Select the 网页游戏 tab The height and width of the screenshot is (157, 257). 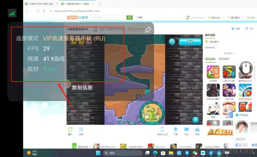[x=224, y=59]
